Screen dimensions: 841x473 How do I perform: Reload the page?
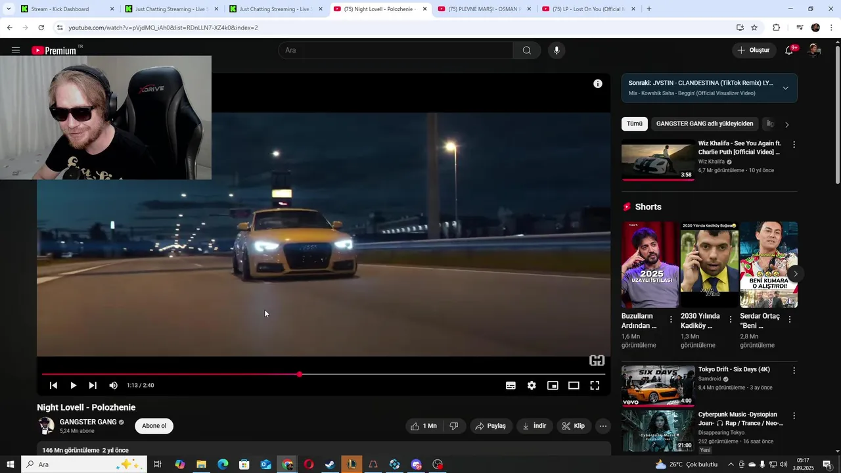41,28
